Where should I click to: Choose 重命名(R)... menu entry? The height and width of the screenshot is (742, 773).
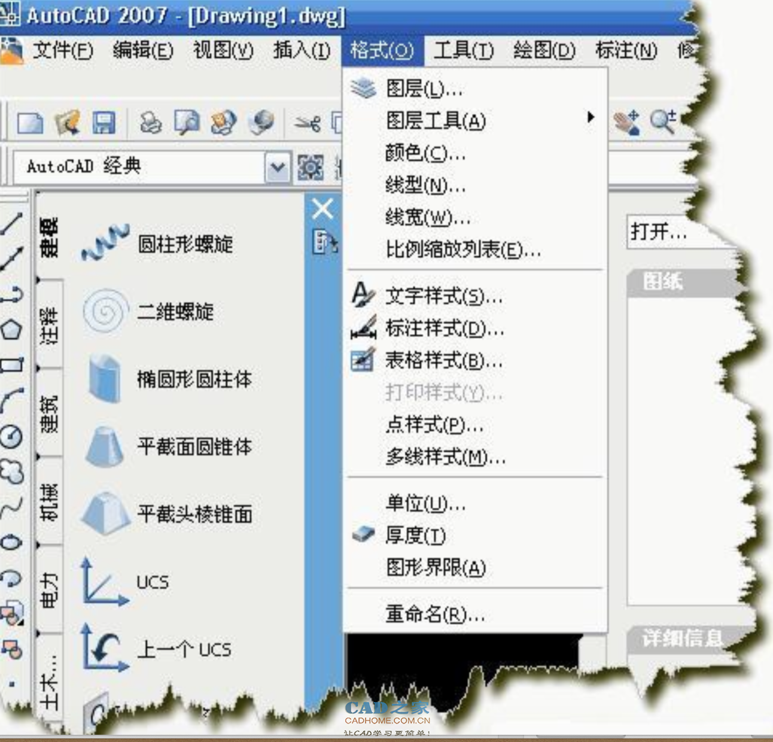tap(476, 614)
